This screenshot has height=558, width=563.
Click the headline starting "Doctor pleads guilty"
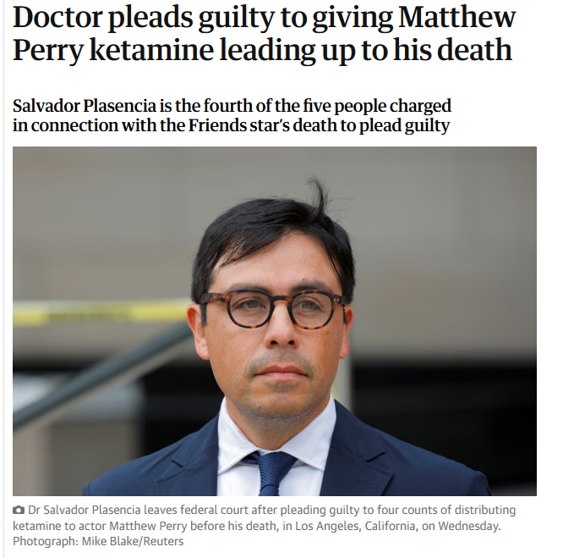265,33
